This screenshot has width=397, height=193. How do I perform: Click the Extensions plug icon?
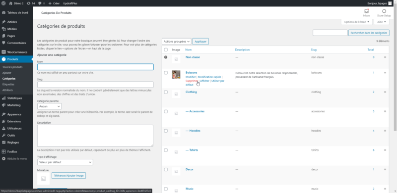[3, 121]
